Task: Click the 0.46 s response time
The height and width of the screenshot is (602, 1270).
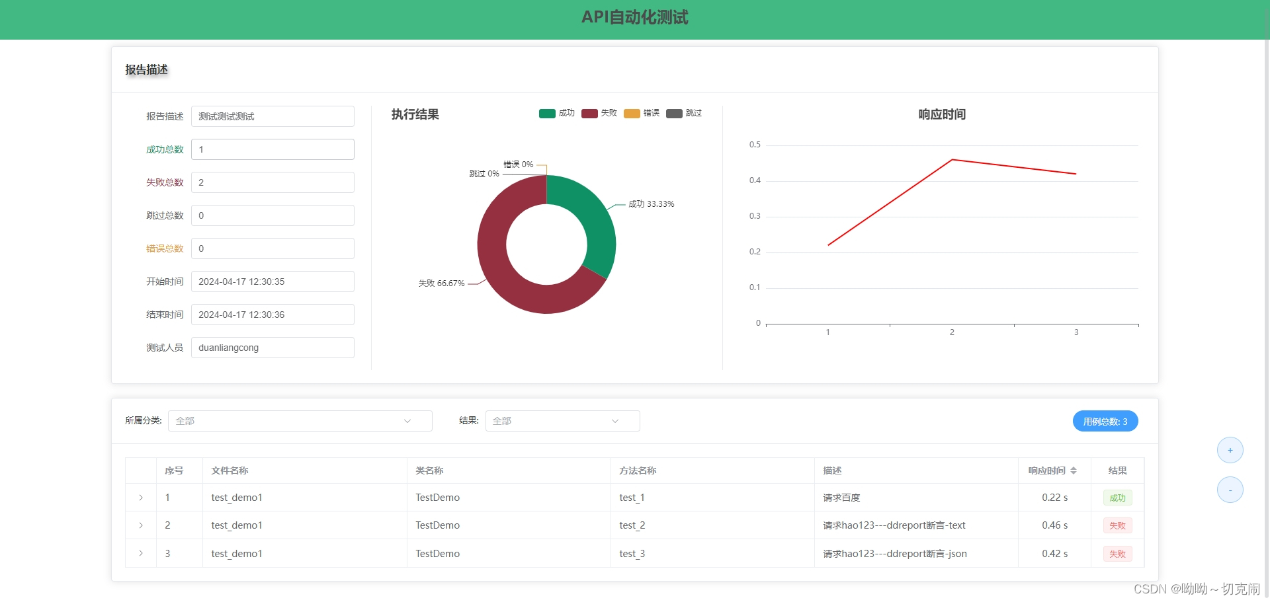Action: 1054,525
